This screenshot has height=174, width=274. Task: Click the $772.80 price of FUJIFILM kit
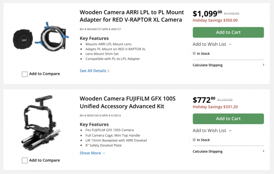(x=204, y=100)
